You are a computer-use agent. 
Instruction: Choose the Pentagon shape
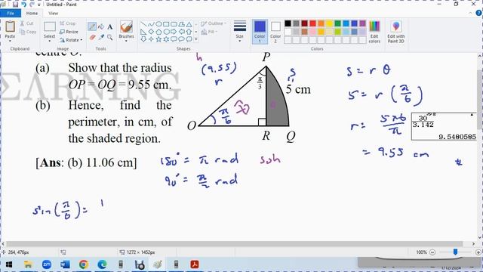158,32
